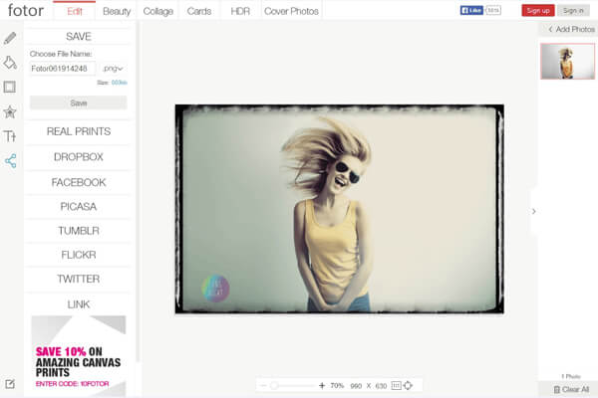Click the gray Save button
The height and width of the screenshot is (398, 598).
tap(78, 102)
